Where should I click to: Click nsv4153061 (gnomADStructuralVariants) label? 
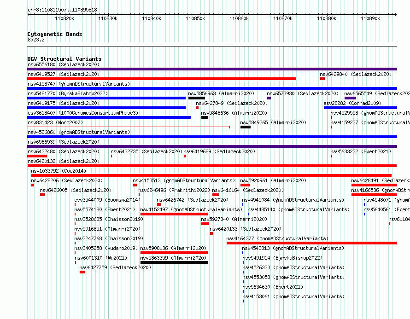293,296
